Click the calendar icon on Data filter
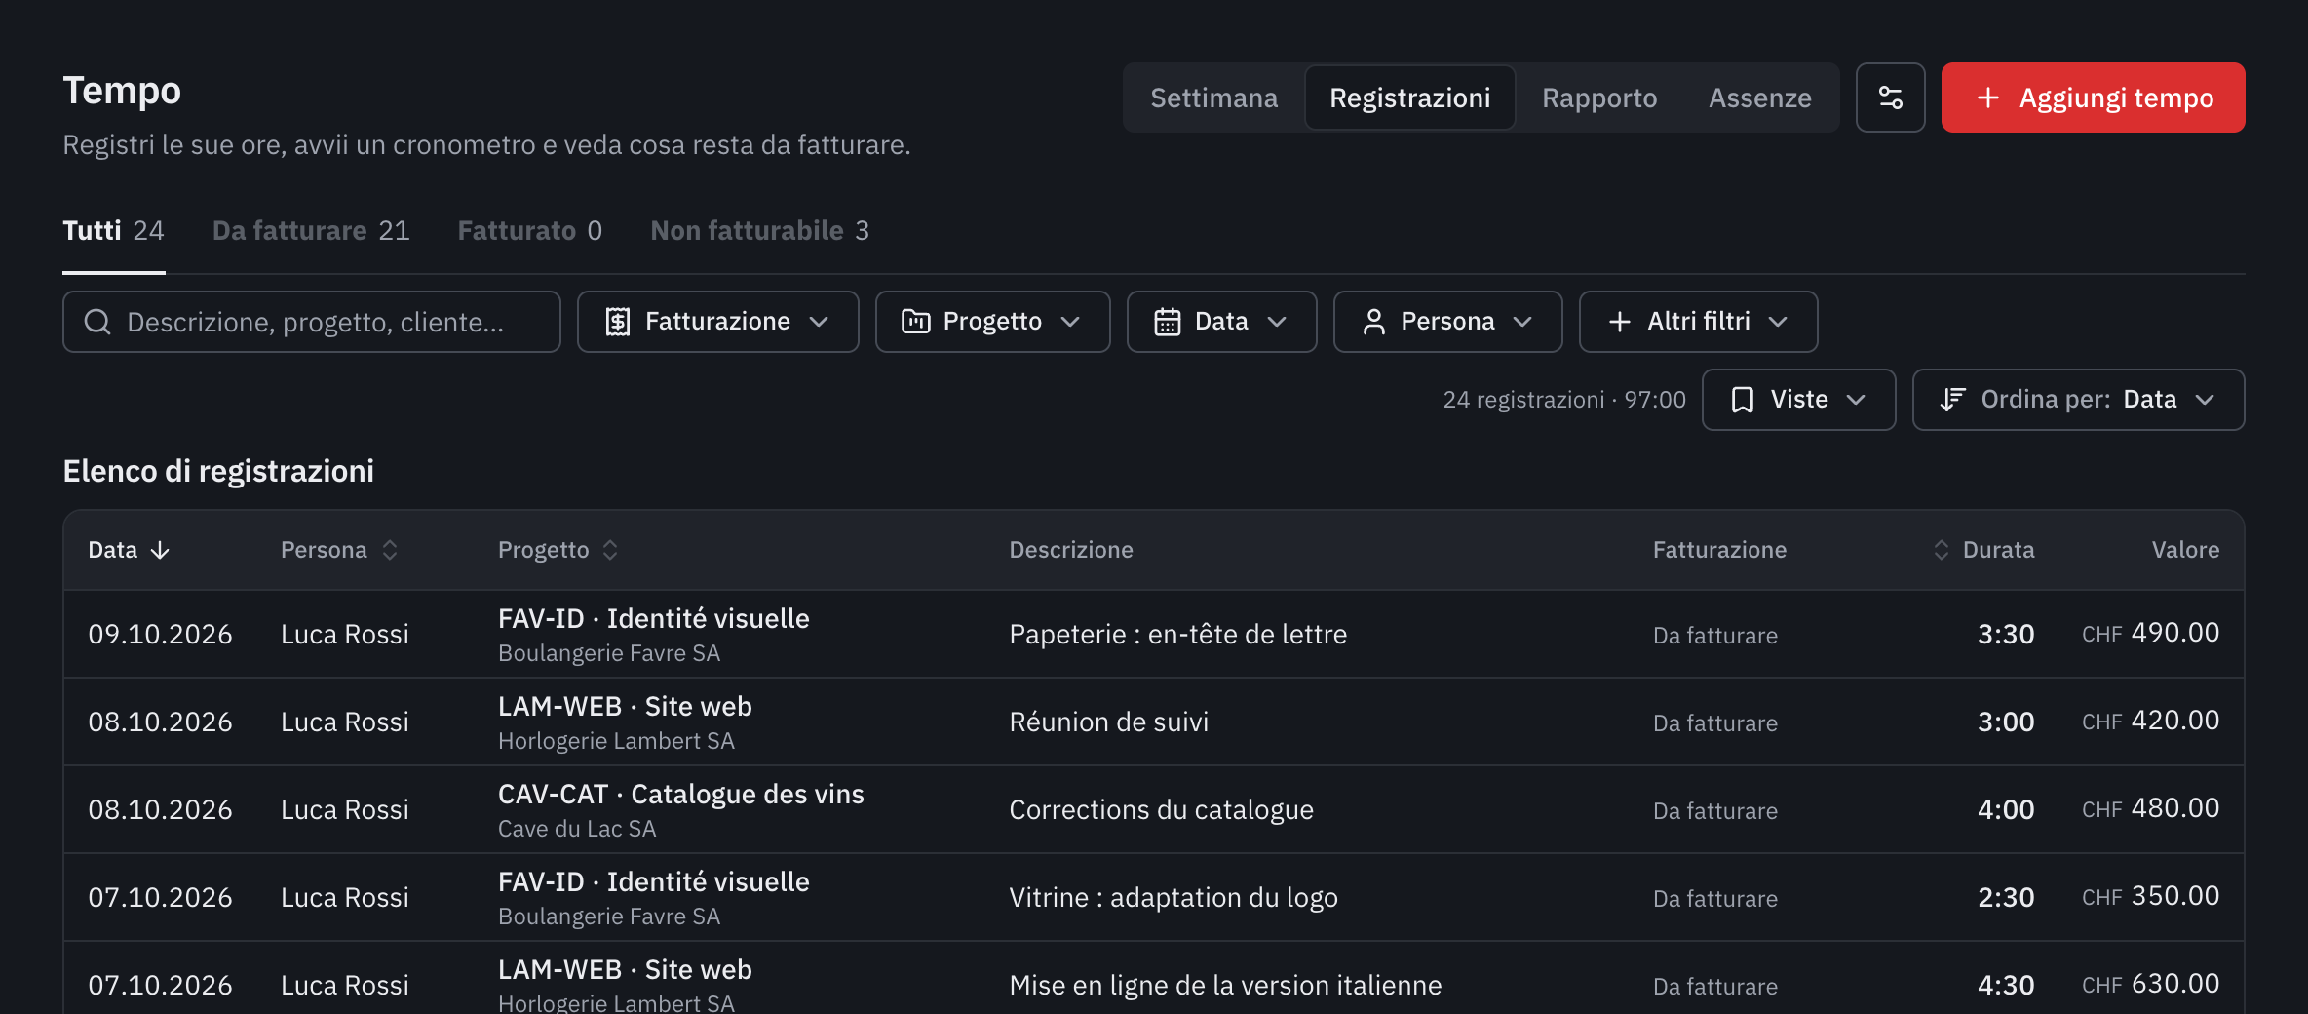 tap(1168, 322)
